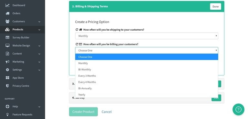Expand the Settings submenu chevron
248x119 pixels.
(39, 70)
